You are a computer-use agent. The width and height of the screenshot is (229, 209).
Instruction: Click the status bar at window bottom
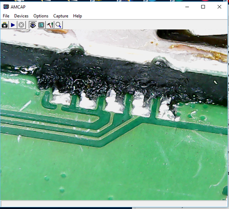114,204
